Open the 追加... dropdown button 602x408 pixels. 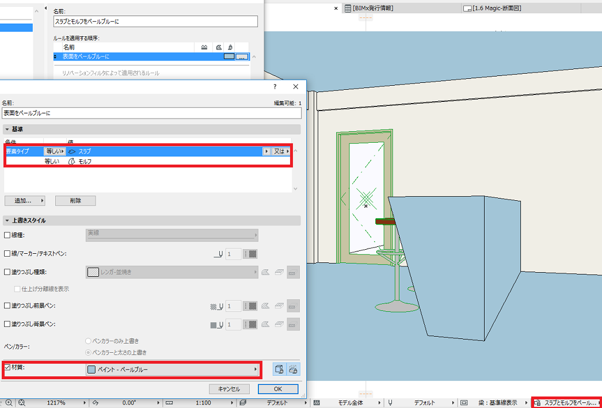coord(25,201)
